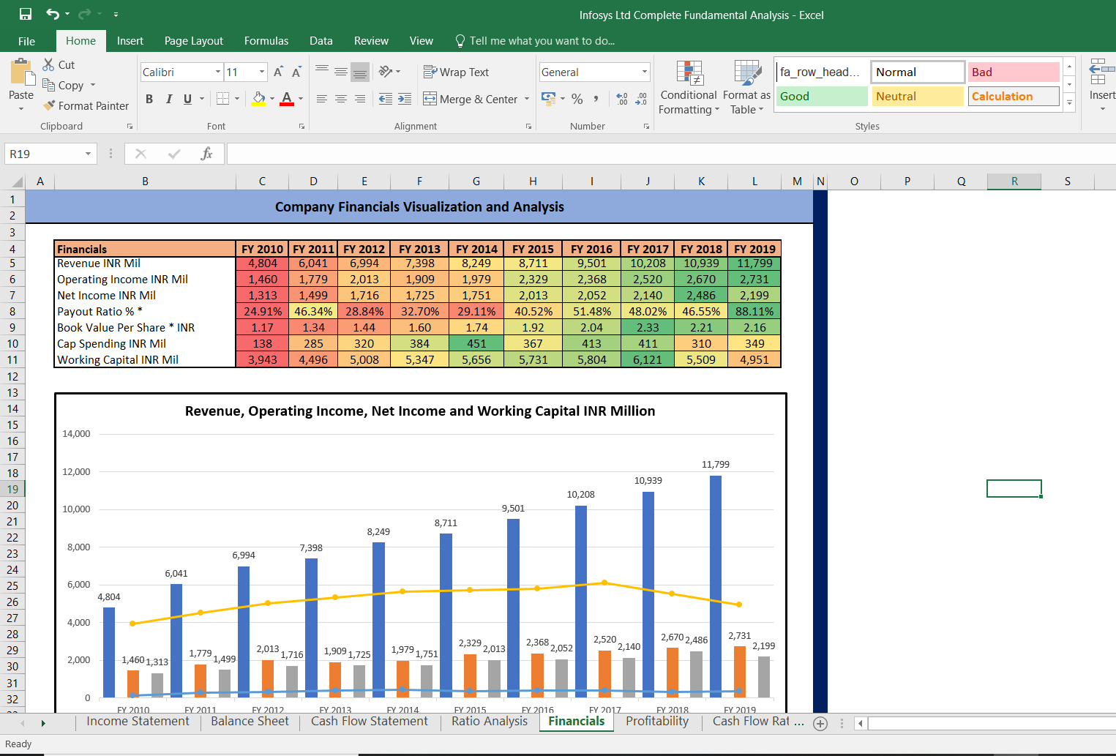Top align the cell contents
This screenshot has height=756, width=1116.
tap(322, 72)
